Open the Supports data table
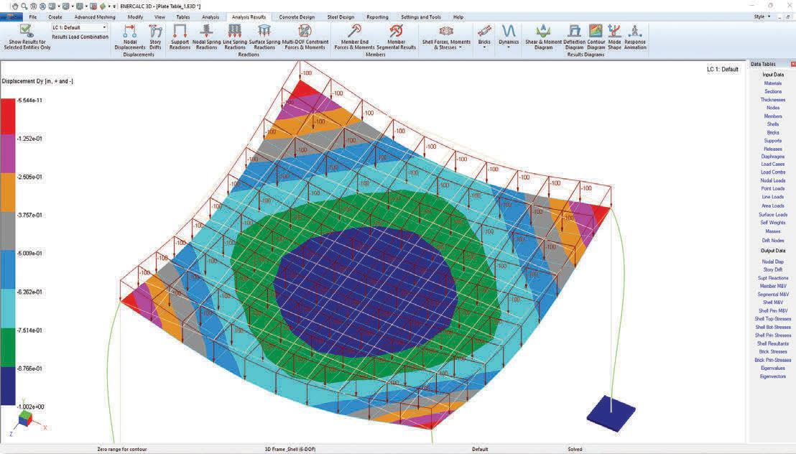This screenshot has width=796, height=454. (772, 141)
